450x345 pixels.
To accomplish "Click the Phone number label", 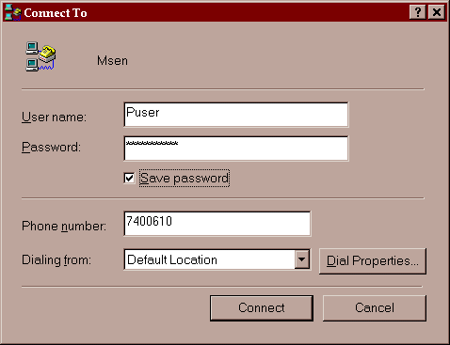I will (x=64, y=227).
